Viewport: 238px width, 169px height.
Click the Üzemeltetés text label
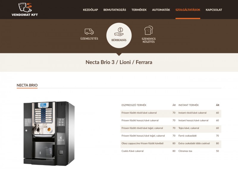(89, 39)
